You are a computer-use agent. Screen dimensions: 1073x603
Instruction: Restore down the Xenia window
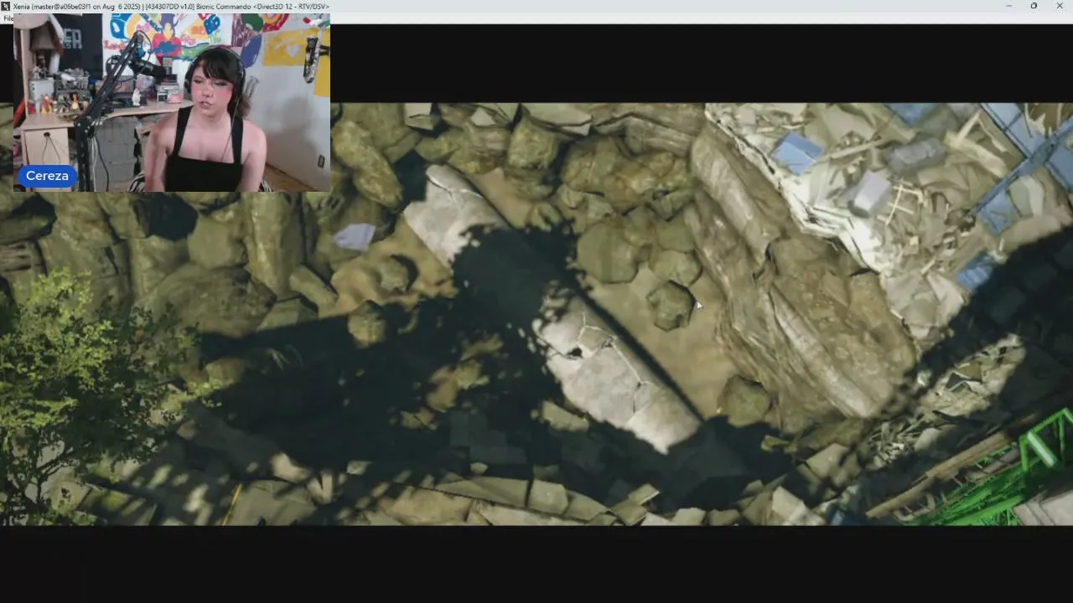[x=1034, y=6]
